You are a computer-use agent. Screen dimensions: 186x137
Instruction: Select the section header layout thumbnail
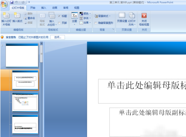[25, 124]
